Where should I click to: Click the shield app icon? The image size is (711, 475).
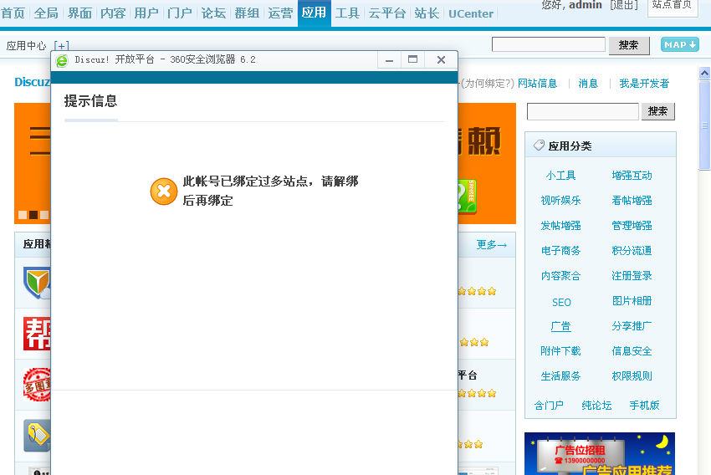coord(37,283)
